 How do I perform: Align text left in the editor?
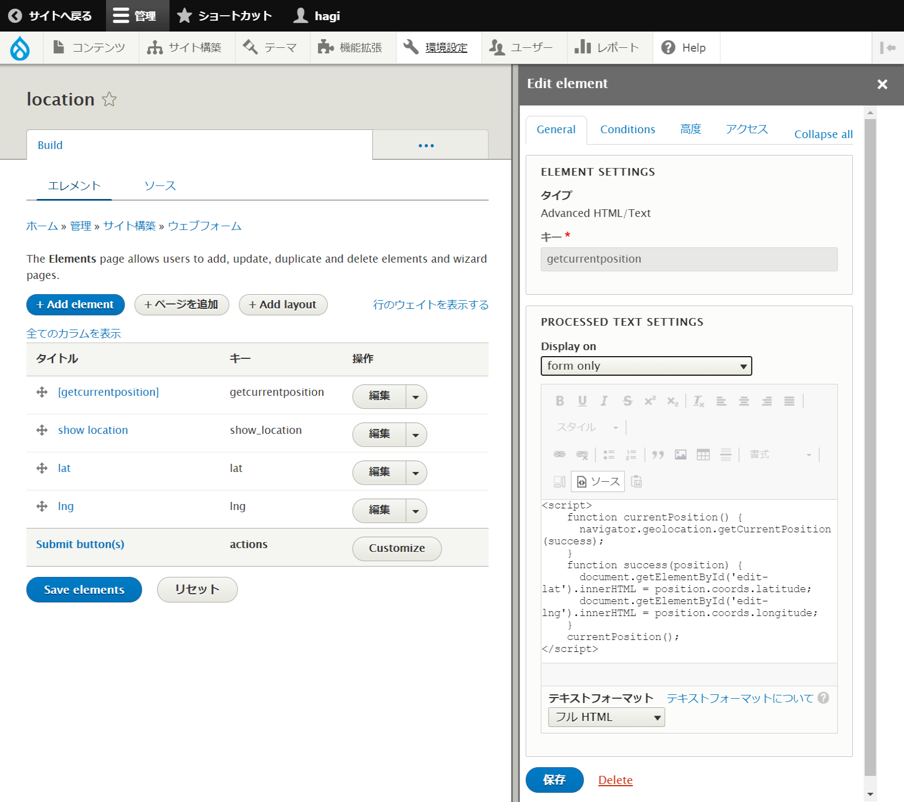click(721, 401)
